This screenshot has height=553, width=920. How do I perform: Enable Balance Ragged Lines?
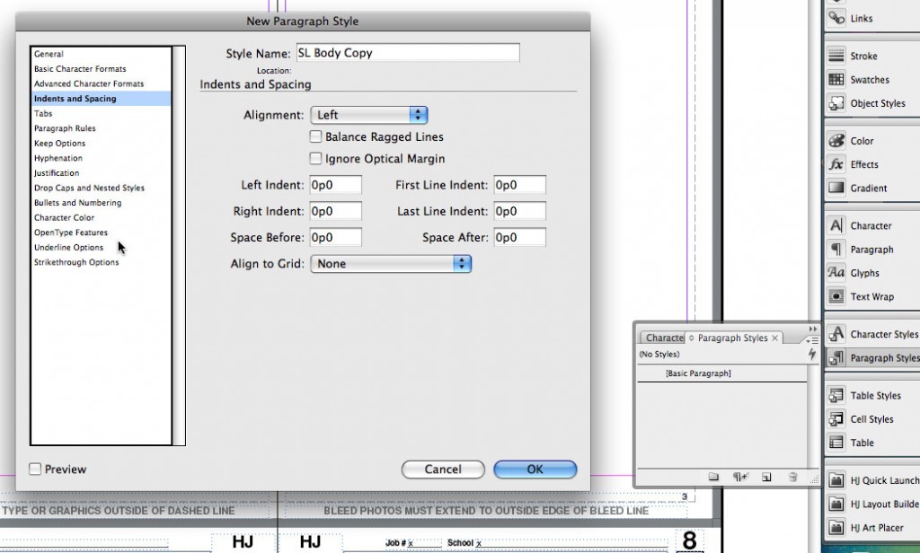tap(316, 136)
